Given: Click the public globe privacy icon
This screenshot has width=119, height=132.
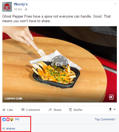Looking at the screenshot, I should [x=26, y=9].
